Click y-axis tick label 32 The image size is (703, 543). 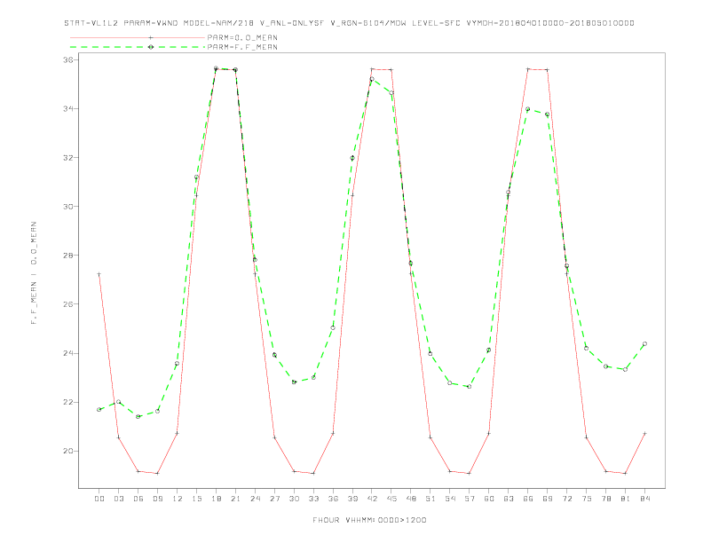coord(69,158)
